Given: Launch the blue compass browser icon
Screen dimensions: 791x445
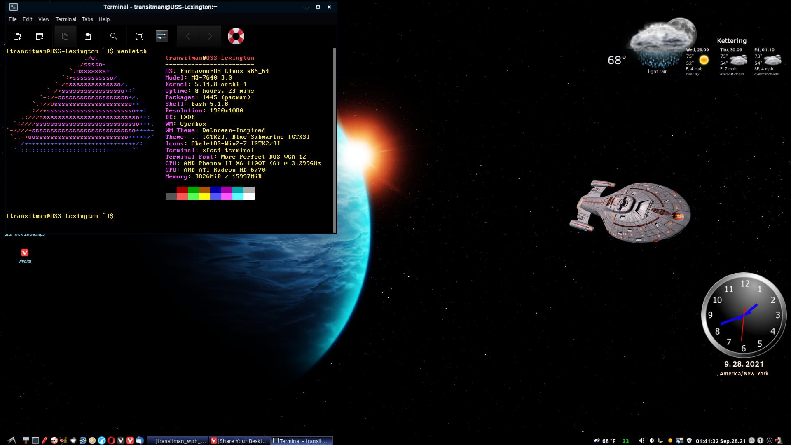Looking at the screenshot, I should [x=102, y=440].
